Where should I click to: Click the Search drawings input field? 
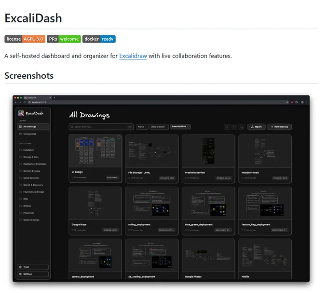(101, 127)
